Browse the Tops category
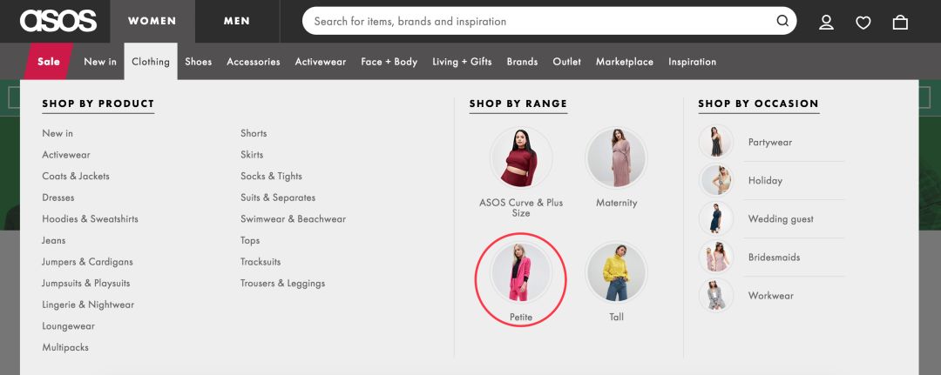The image size is (941, 375). coord(250,240)
